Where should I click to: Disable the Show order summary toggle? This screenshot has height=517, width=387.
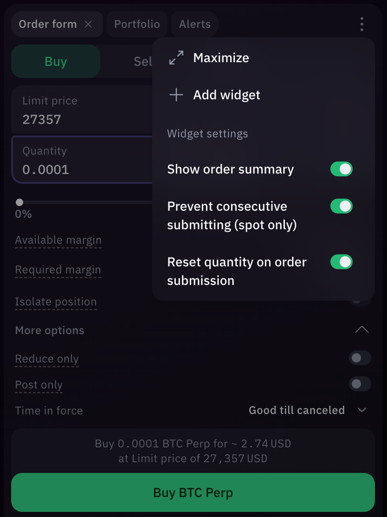[342, 169]
